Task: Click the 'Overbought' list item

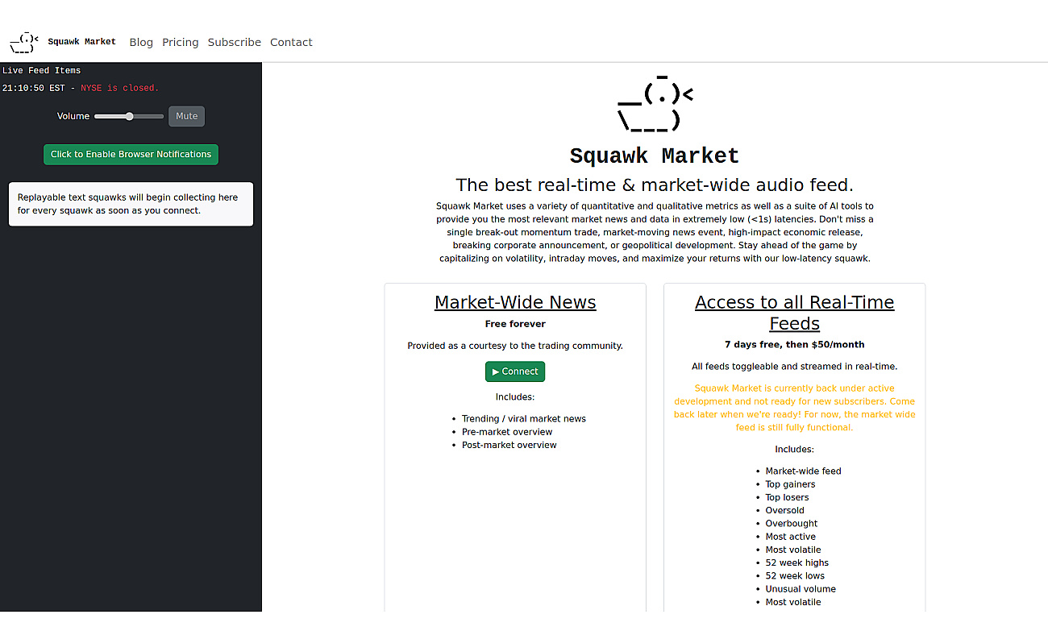Action: (792, 524)
